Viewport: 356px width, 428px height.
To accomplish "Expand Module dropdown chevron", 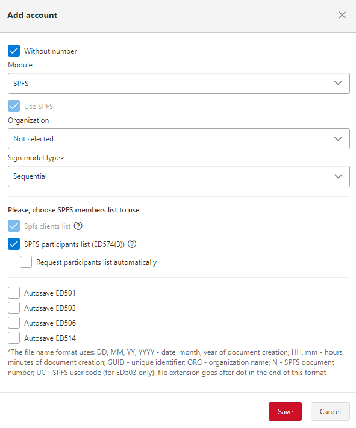I will 338,83.
